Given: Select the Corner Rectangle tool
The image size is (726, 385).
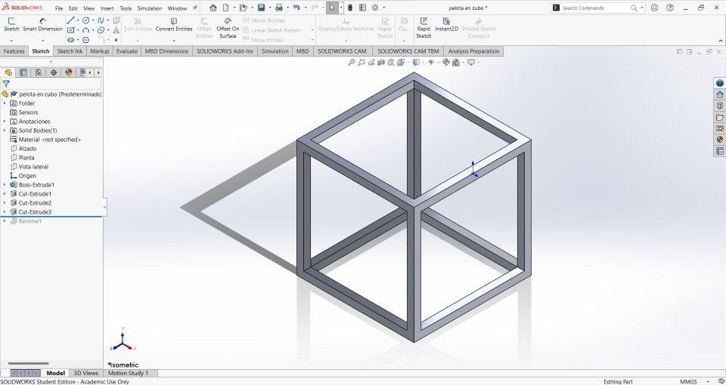Looking at the screenshot, I should click(70, 30).
